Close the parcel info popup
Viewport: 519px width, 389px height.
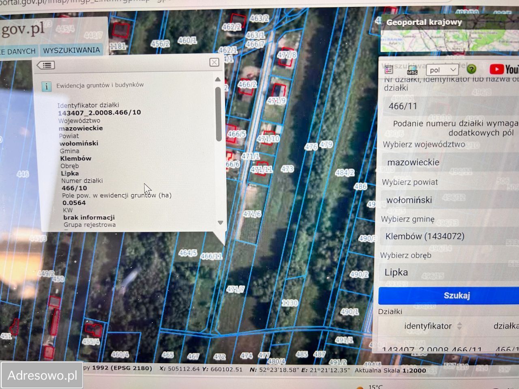pos(214,62)
